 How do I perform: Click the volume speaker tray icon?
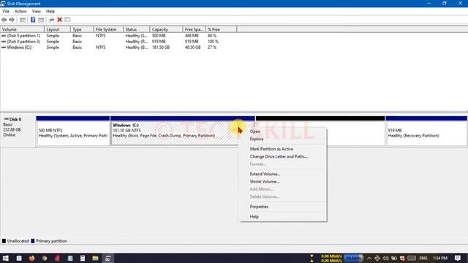385,258
